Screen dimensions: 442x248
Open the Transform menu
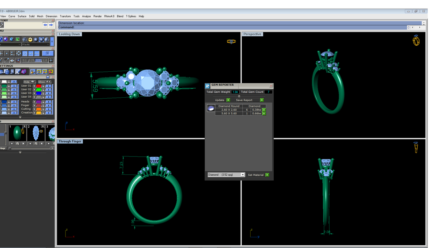click(65, 16)
